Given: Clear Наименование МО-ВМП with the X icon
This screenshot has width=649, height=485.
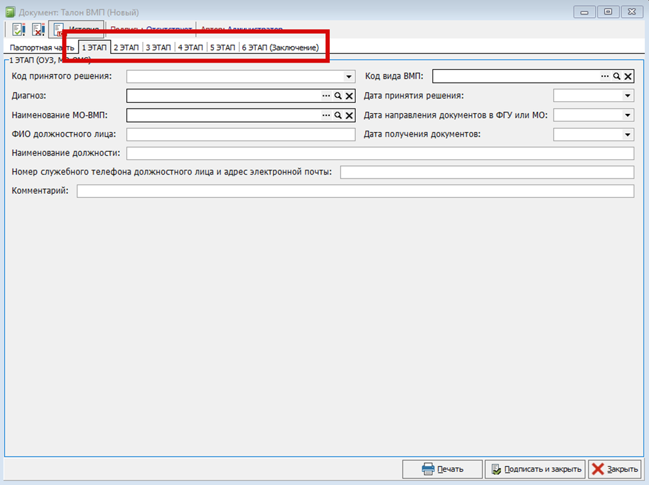Looking at the screenshot, I should coord(349,115).
